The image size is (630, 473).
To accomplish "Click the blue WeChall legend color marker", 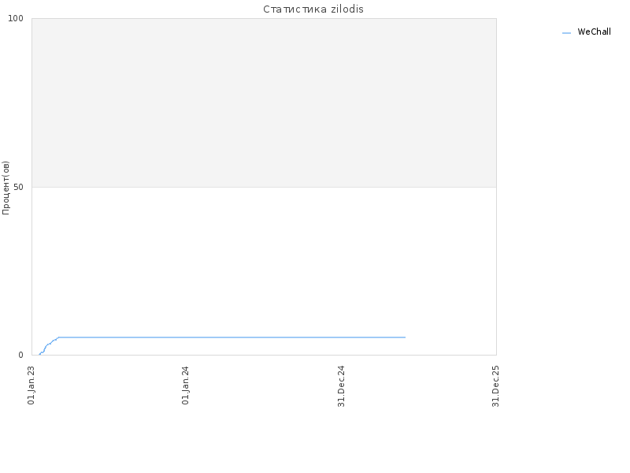I will pyautogui.click(x=566, y=33).
